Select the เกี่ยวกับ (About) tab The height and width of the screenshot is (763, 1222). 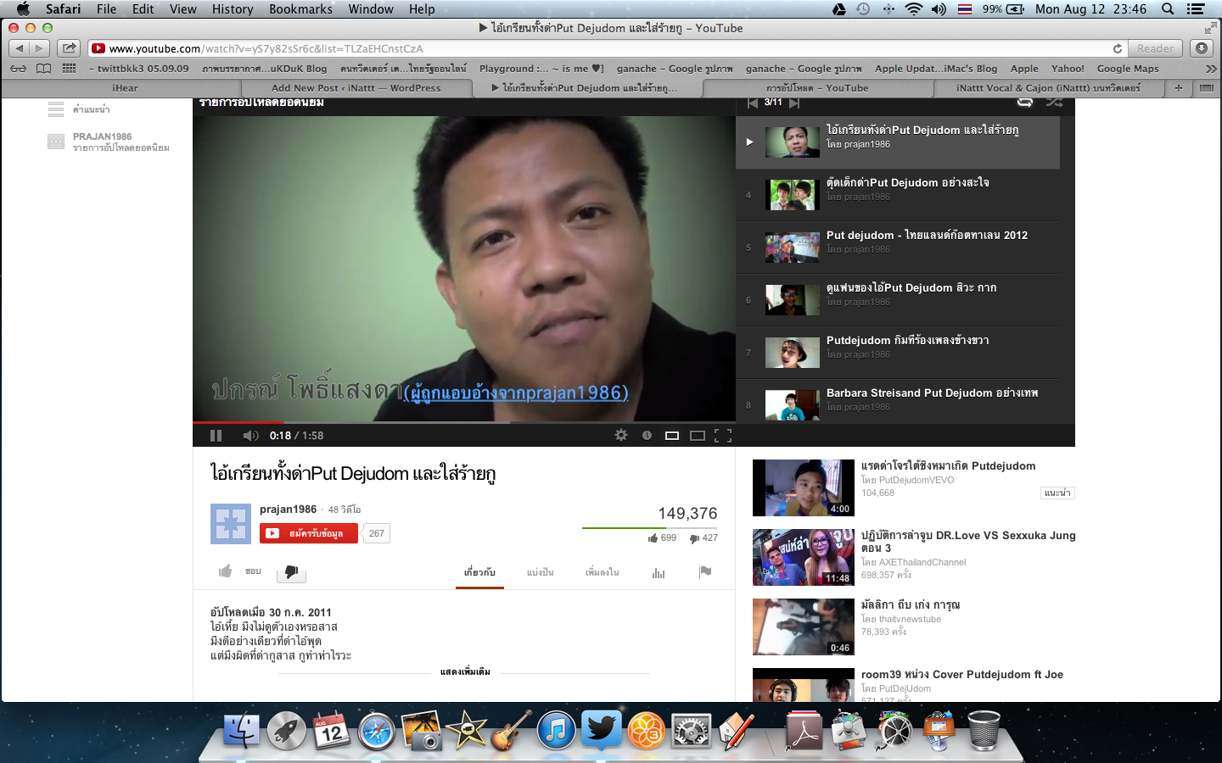479,572
